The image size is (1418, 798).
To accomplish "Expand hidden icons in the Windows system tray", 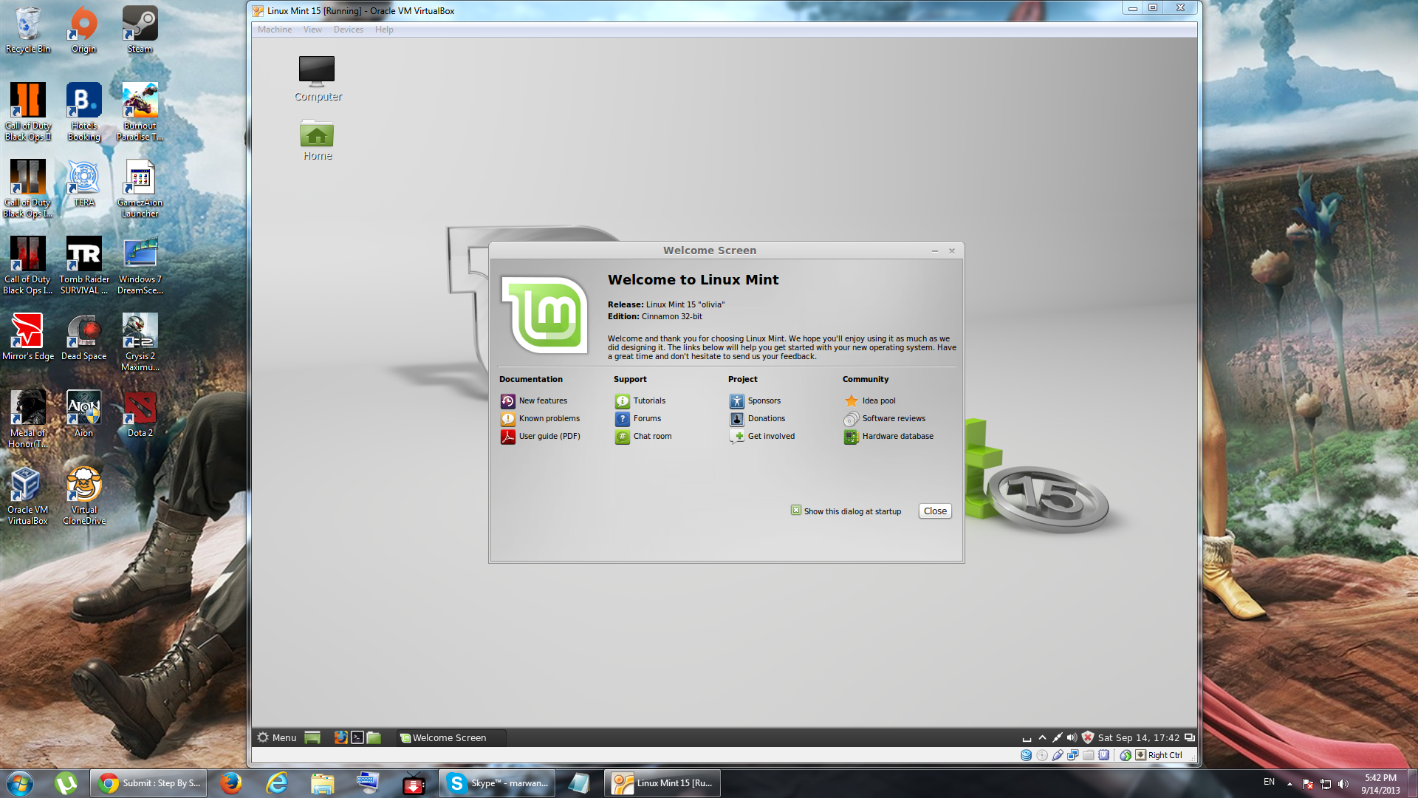I will click(x=1289, y=782).
